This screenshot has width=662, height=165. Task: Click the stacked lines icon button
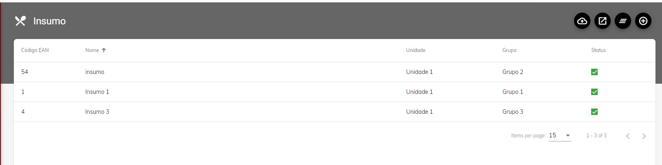623,21
